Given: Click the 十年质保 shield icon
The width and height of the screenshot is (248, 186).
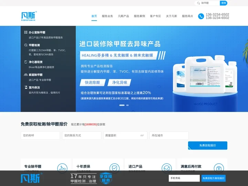Looking at the screenshot, I should 114,168.
